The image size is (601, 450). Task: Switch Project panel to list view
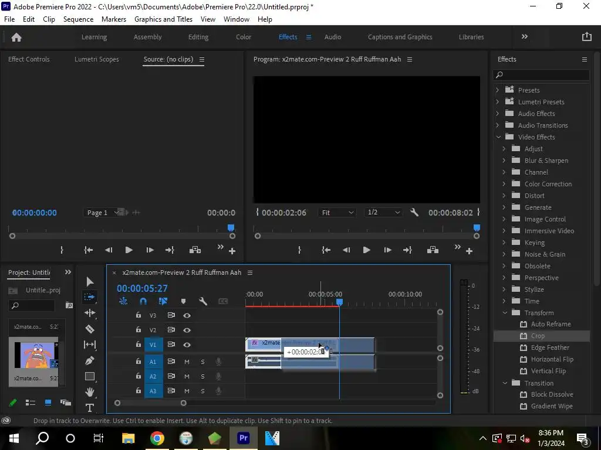point(31,403)
